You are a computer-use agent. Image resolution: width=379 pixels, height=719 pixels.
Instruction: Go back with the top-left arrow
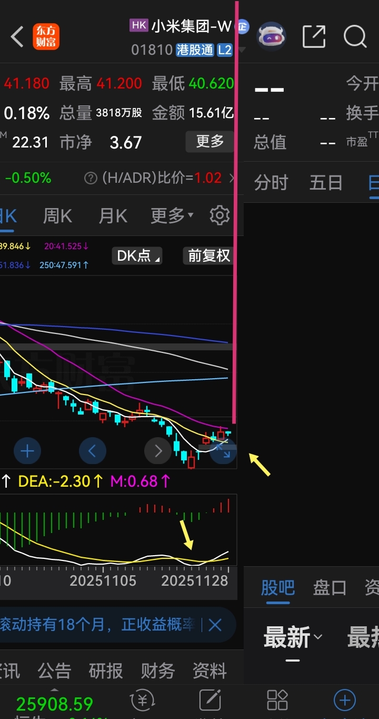[x=17, y=37]
